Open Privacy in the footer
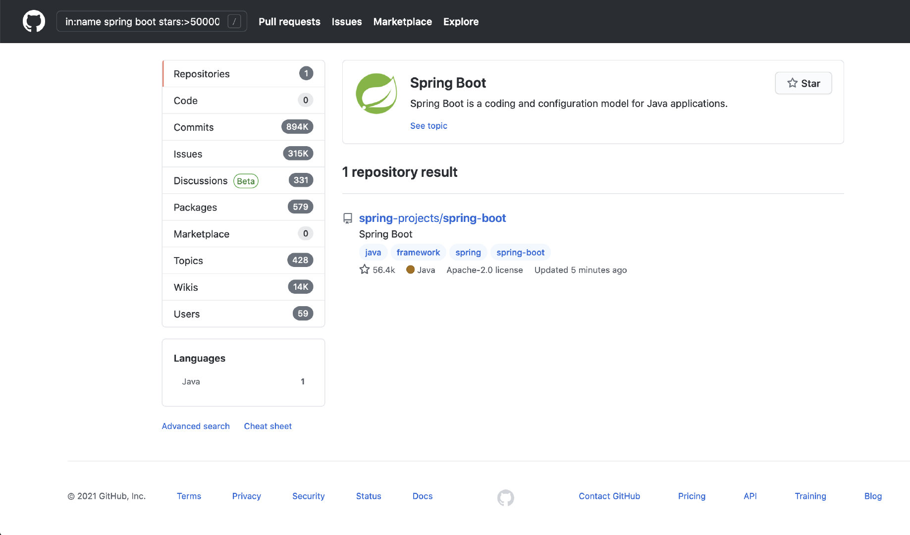The height and width of the screenshot is (535, 910). click(246, 496)
